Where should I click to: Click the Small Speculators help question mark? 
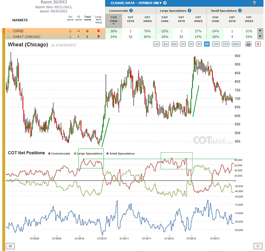pos(240,11)
